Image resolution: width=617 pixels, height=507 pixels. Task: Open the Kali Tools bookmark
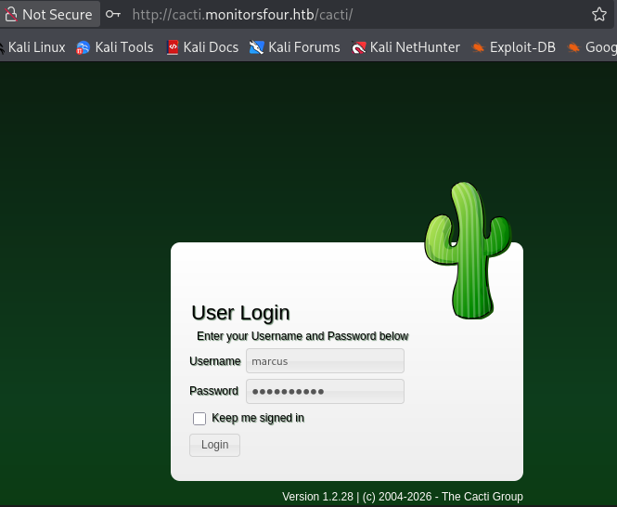pos(114,47)
